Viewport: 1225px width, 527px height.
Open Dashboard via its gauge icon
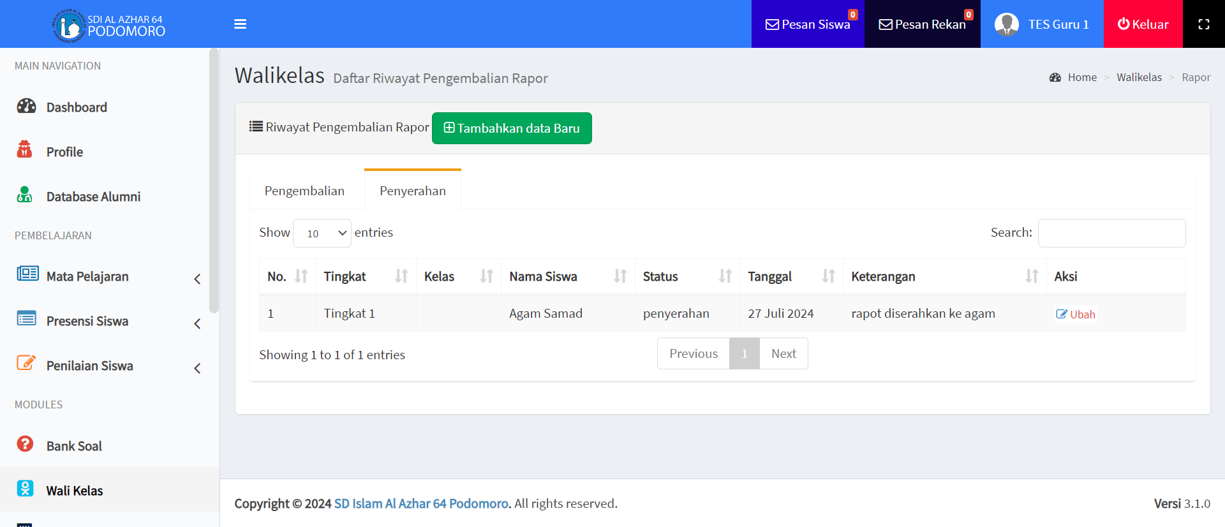26,106
